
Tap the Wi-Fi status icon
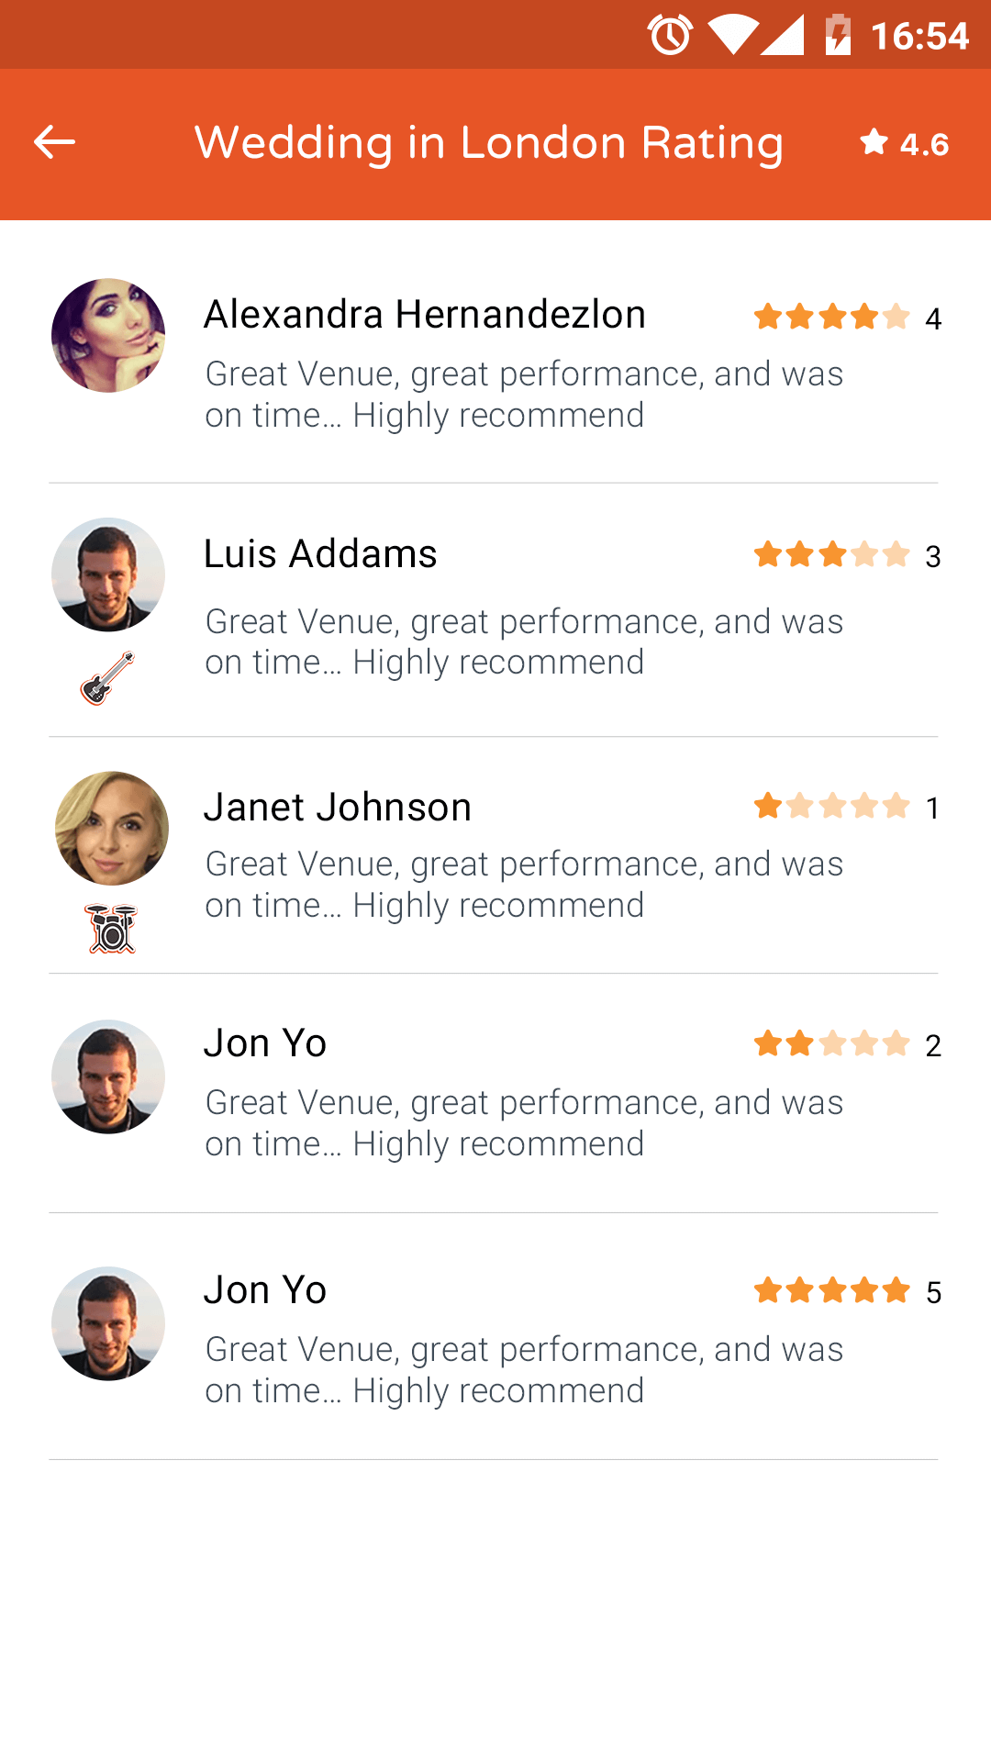click(733, 36)
